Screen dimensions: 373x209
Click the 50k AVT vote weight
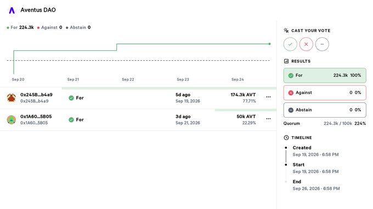(246, 117)
